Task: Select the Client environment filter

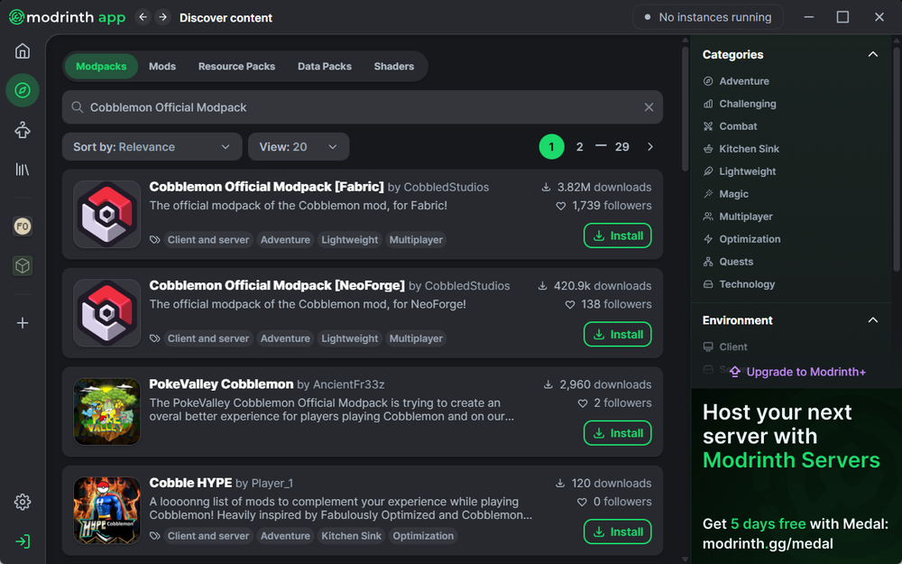Action: 732,347
